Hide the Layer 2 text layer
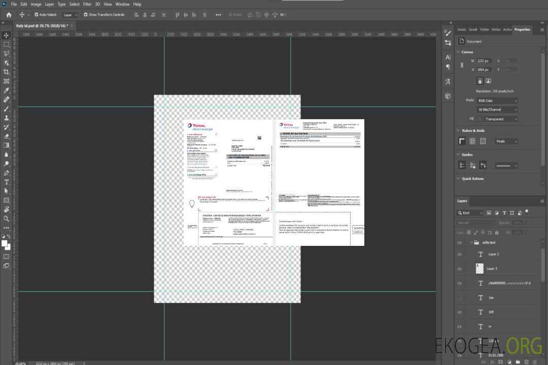 click(x=460, y=254)
